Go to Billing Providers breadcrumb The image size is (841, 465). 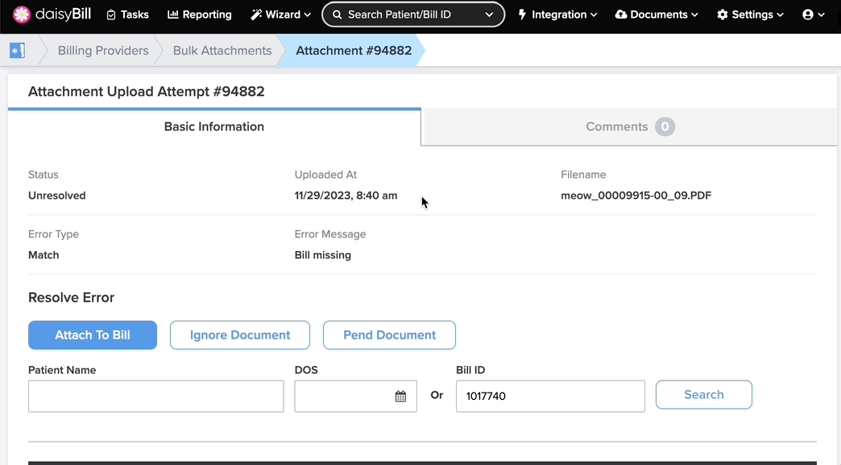103,51
